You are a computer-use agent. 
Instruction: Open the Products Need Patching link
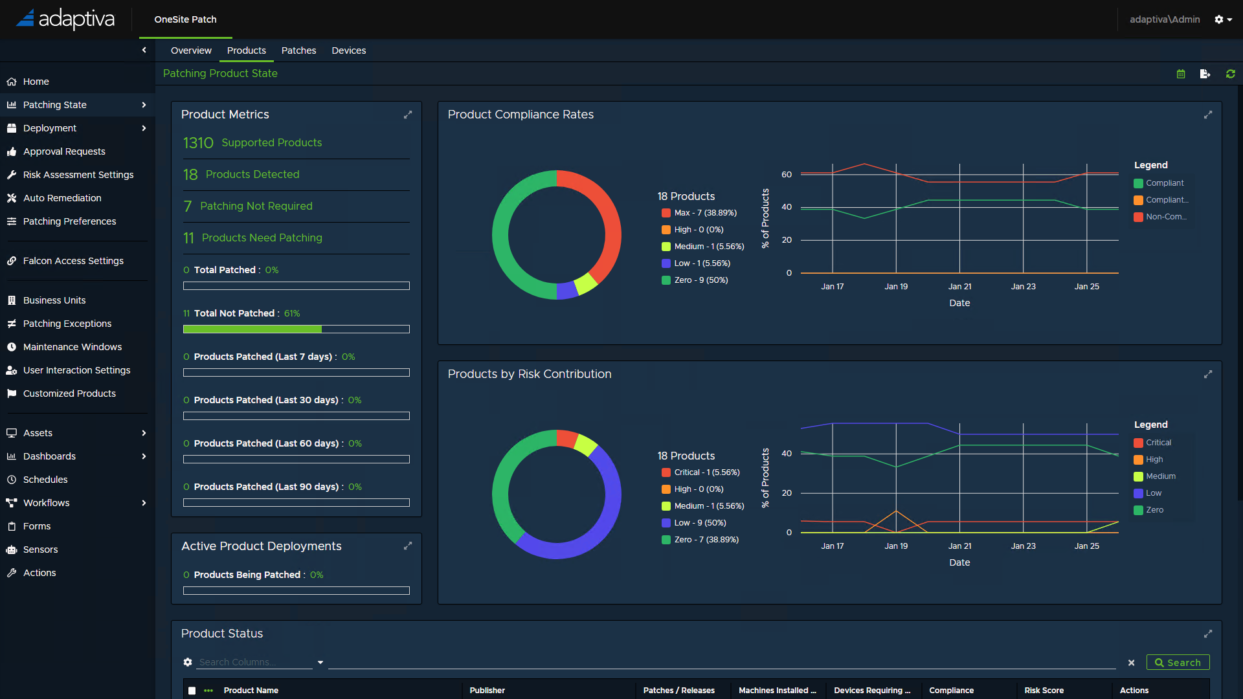pyautogui.click(x=262, y=238)
